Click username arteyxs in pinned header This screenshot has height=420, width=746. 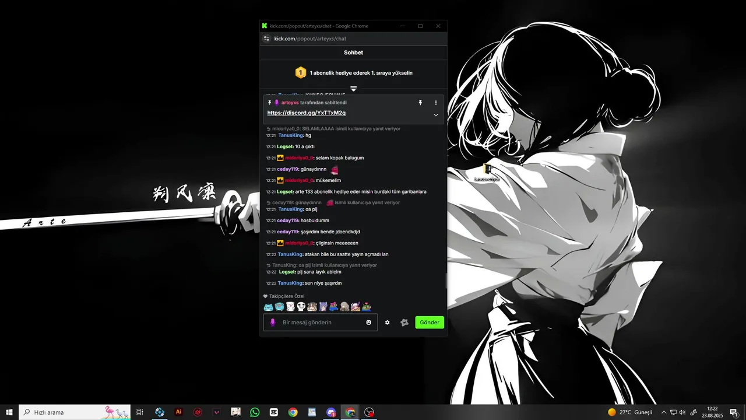click(290, 103)
